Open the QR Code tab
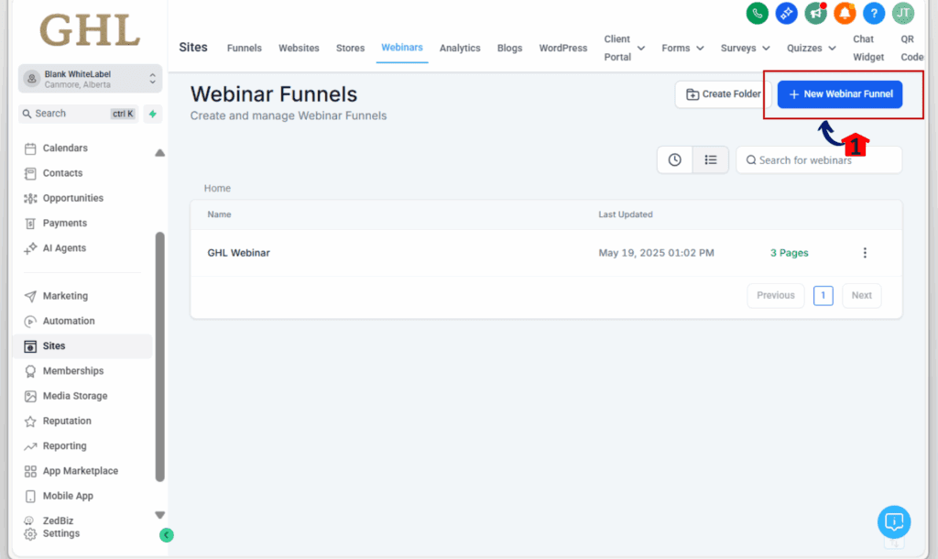 [x=911, y=48]
